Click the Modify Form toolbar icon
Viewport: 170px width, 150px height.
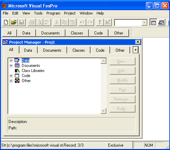point(108,22)
